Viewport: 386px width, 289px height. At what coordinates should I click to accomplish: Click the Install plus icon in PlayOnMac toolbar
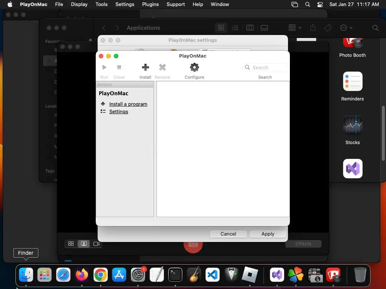(x=145, y=67)
